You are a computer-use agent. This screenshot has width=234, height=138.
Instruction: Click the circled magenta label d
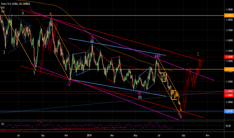click(159, 56)
